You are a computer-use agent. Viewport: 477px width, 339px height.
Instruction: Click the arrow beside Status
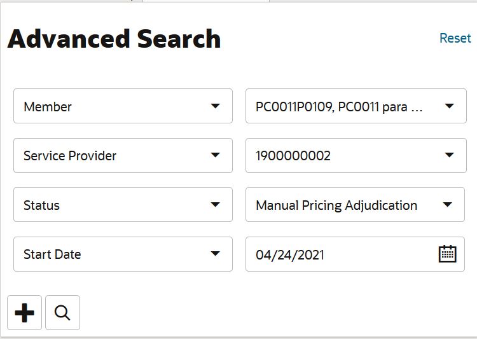click(x=216, y=205)
